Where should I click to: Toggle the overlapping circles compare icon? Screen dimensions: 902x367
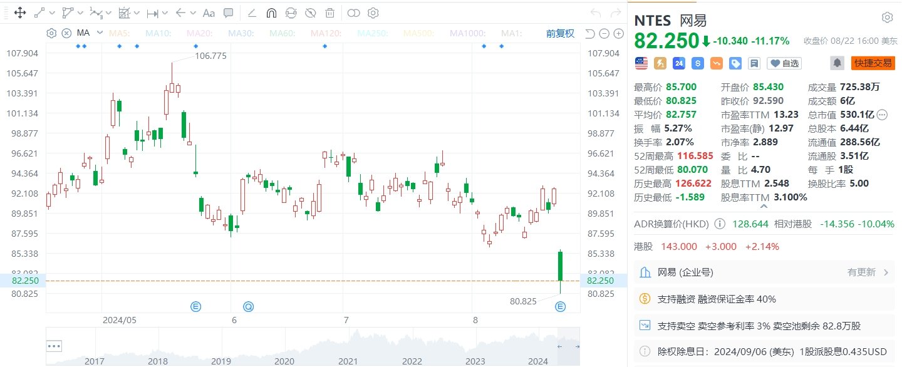tap(354, 13)
